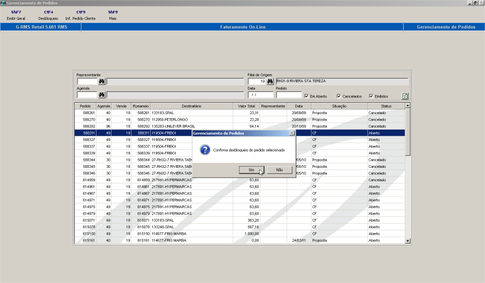
Task: Click the Filial de Origem binoculars icon
Action: (270, 81)
